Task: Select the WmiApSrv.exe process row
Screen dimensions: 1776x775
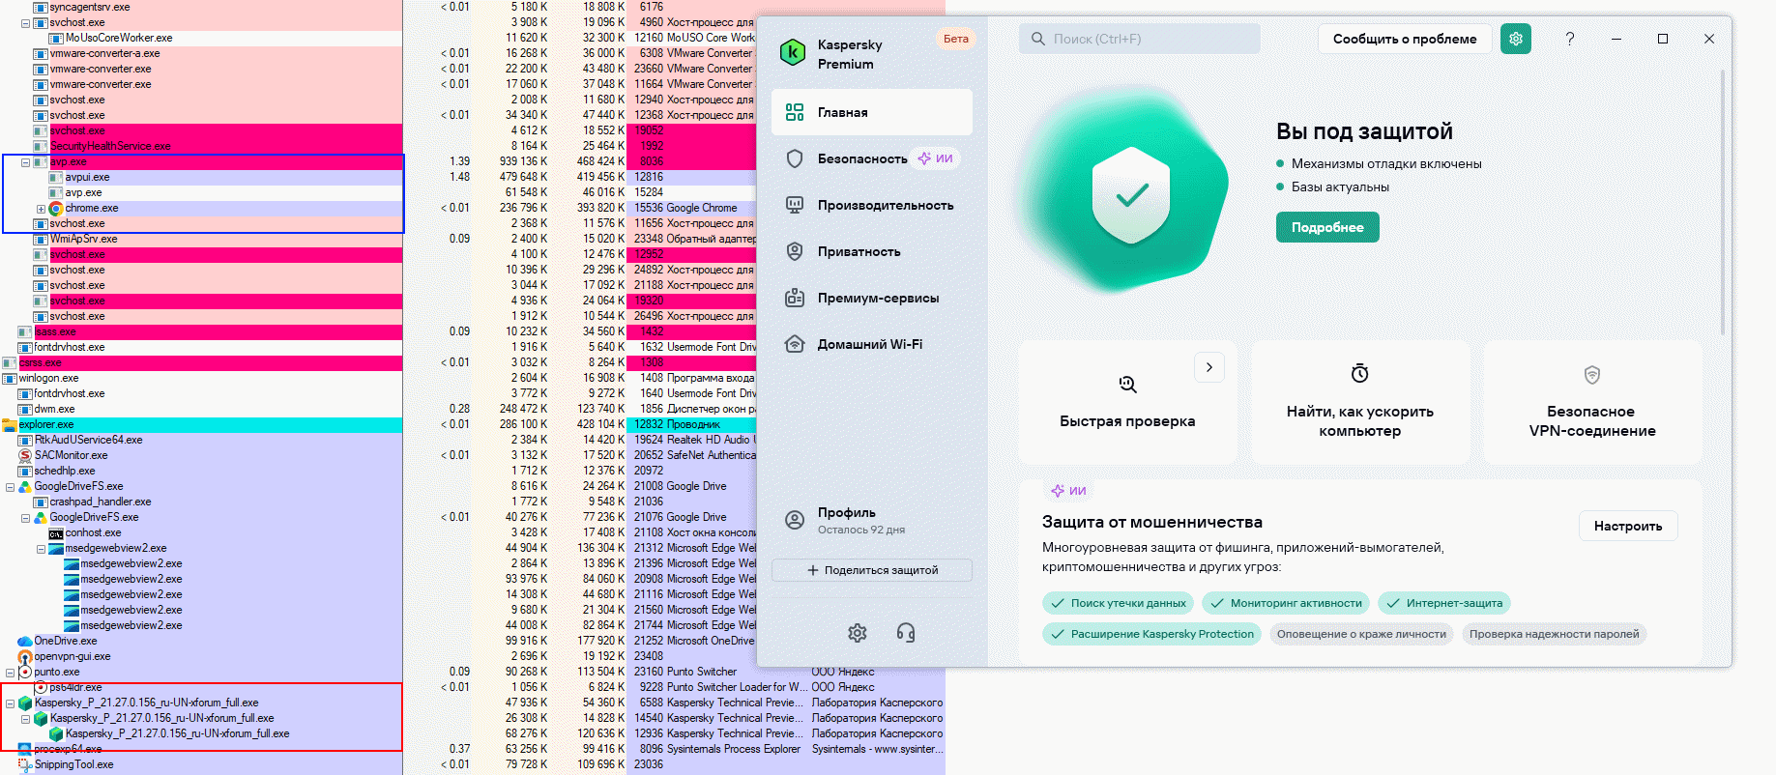Action: tap(201, 239)
